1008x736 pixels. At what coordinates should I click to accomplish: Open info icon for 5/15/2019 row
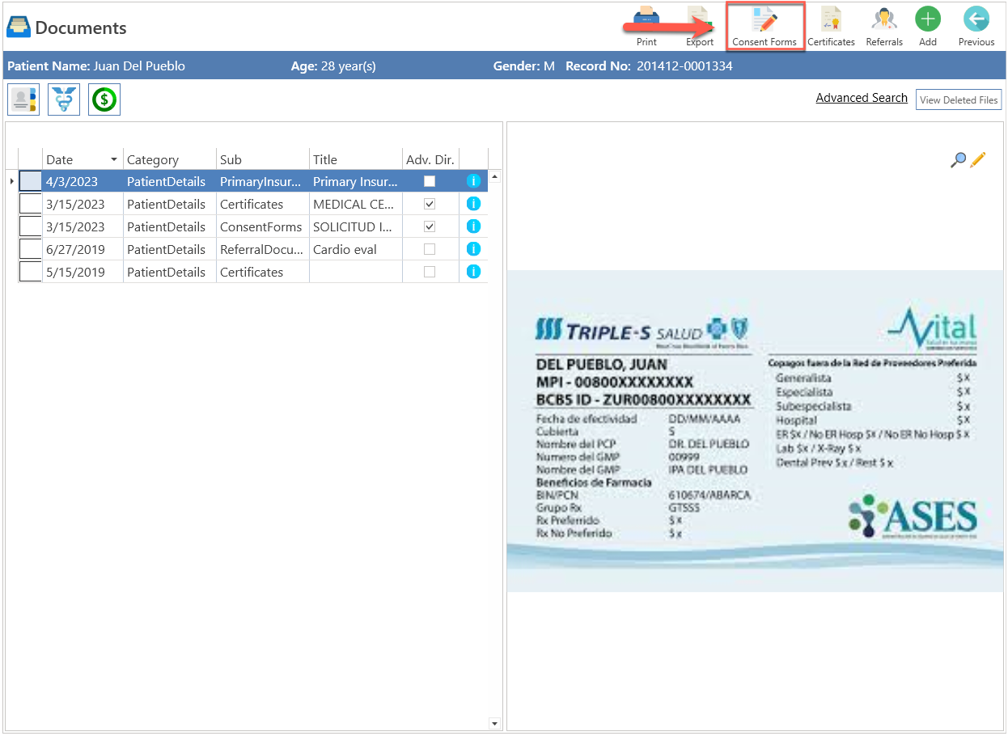click(474, 272)
